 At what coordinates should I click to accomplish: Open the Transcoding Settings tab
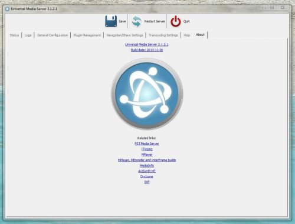[163, 35]
